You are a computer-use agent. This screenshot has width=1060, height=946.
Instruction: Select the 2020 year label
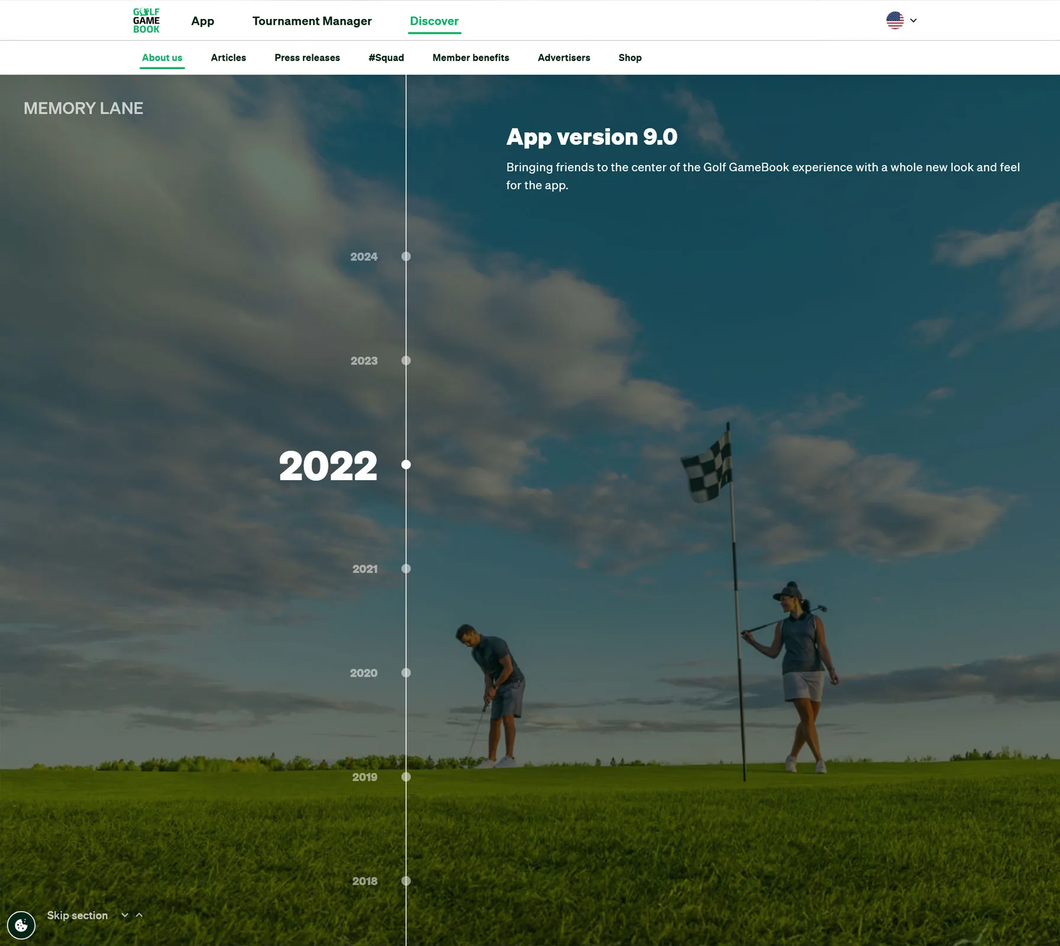tap(364, 673)
